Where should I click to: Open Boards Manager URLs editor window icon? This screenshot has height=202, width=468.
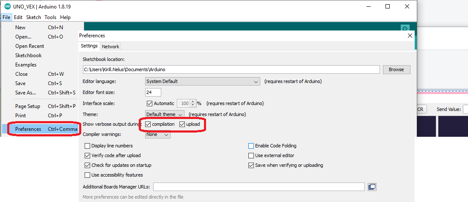click(x=372, y=187)
